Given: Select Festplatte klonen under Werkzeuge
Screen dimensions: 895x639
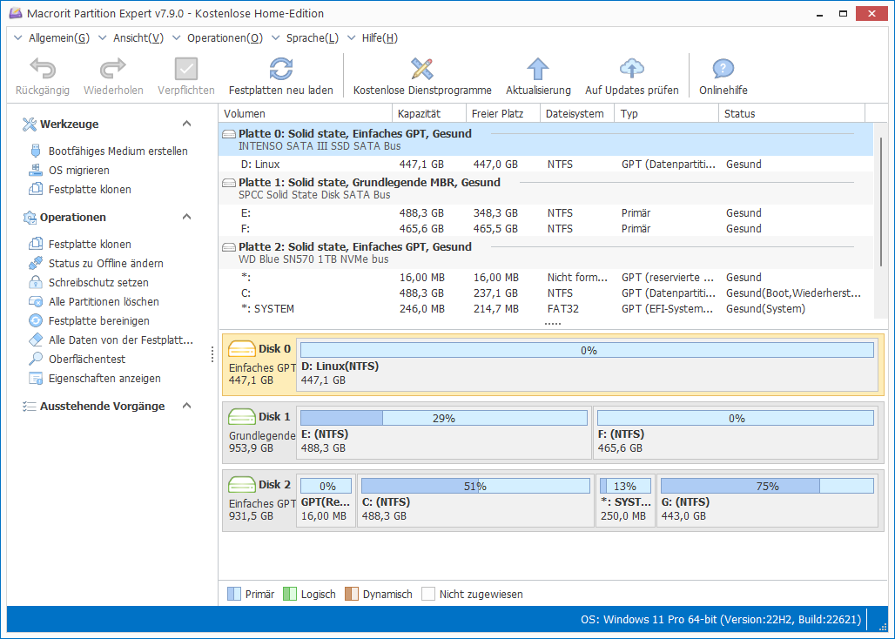Looking at the screenshot, I should coord(80,190).
